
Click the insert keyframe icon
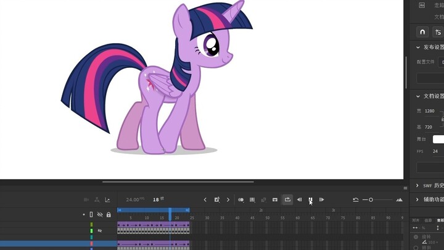pyautogui.click(x=217, y=199)
